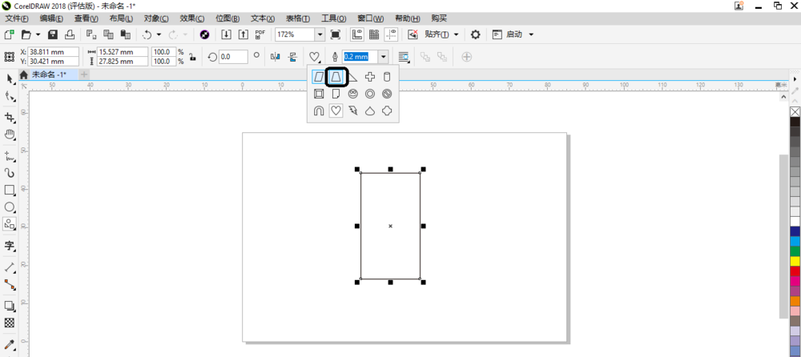Select the Drop Shadow tool
Image resolution: width=801 pixels, height=357 pixels.
click(x=9, y=306)
